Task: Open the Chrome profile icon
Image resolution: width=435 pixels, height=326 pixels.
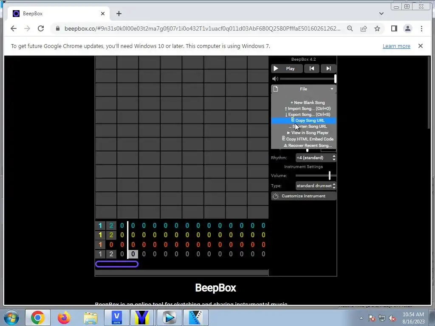Action: click(407, 28)
